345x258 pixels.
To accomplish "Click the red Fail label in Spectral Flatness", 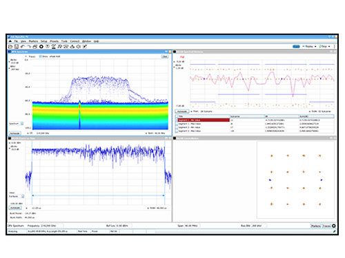I will pos(182,56).
